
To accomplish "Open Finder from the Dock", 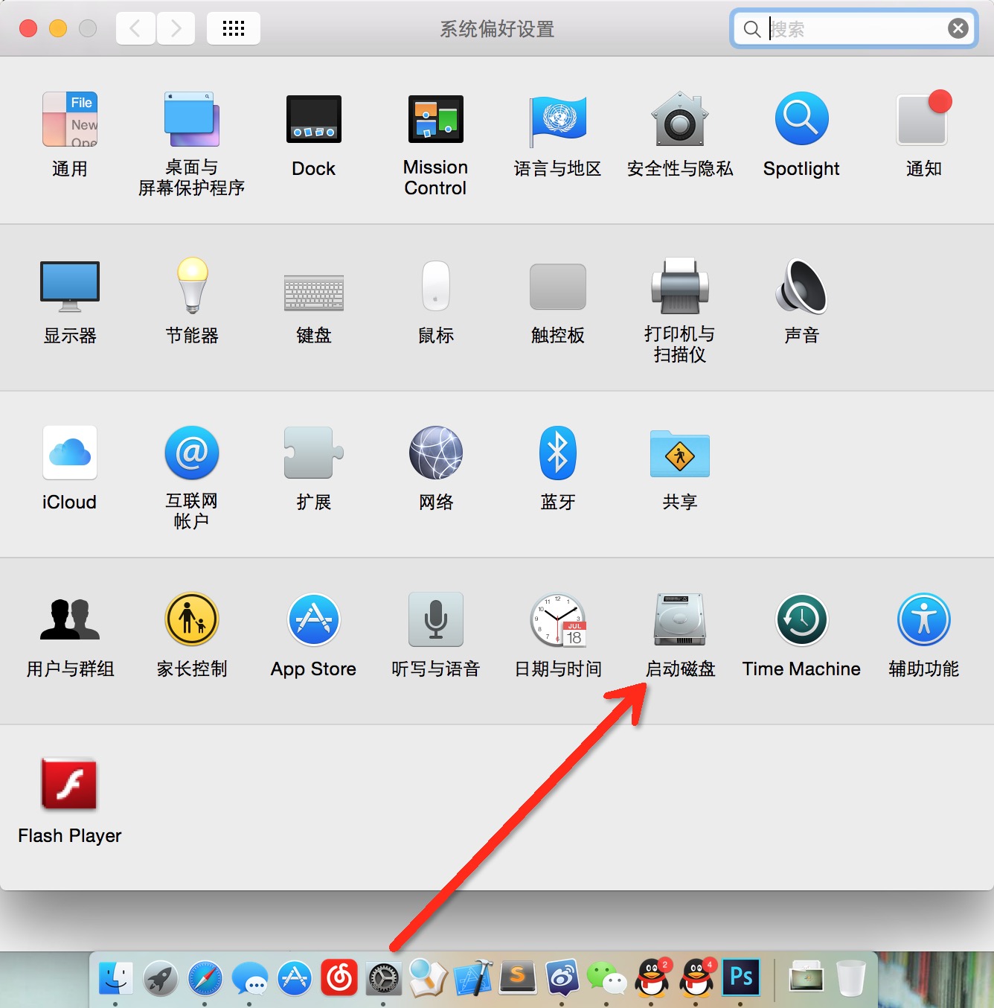I will click(x=115, y=978).
